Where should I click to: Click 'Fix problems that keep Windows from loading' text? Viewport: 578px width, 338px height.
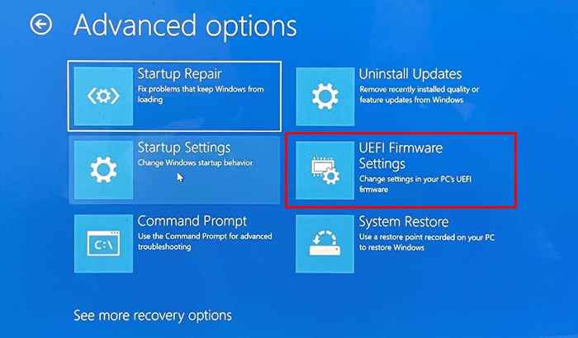pos(201,94)
